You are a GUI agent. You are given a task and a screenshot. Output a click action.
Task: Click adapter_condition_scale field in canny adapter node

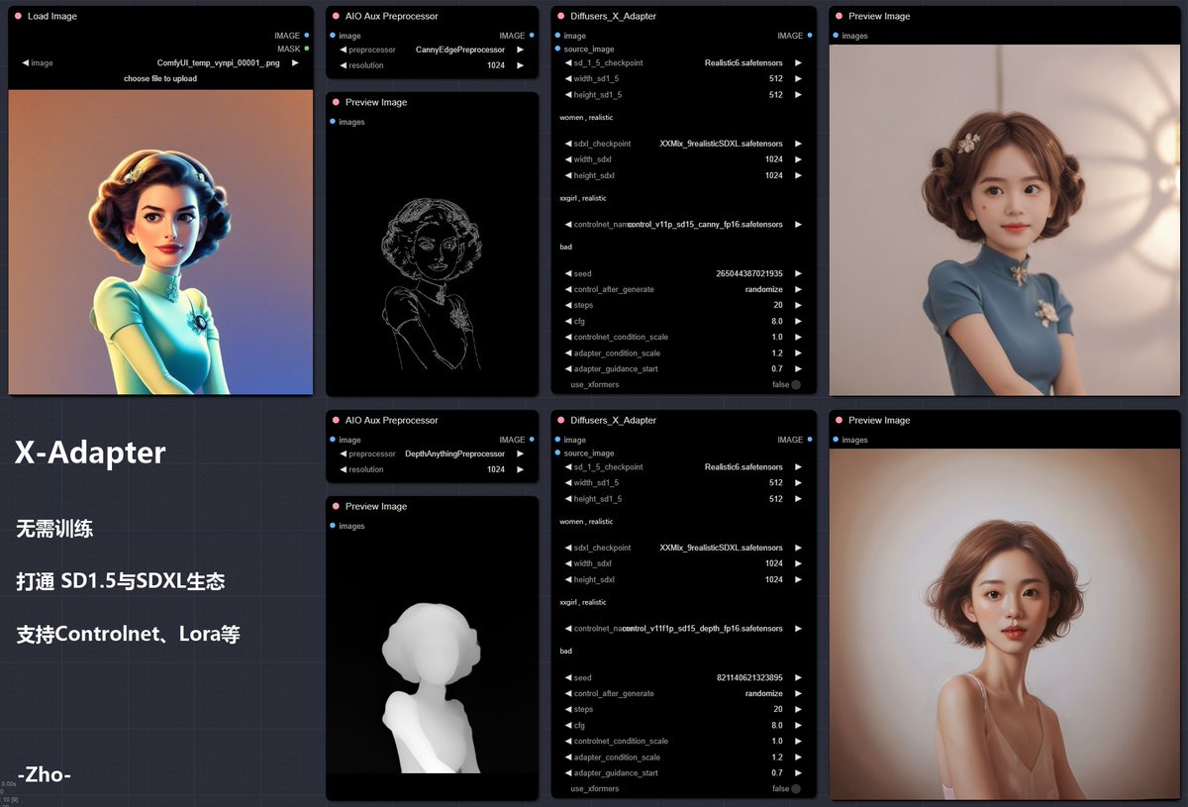point(683,353)
